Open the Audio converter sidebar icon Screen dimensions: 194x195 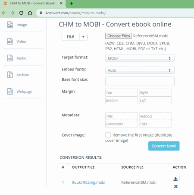[x=10, y=58]
